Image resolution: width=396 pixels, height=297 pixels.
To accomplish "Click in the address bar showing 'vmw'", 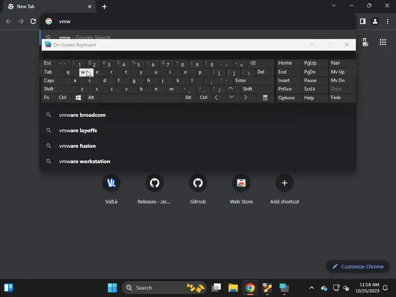I will pyautogui.click(x=198, y=22).
